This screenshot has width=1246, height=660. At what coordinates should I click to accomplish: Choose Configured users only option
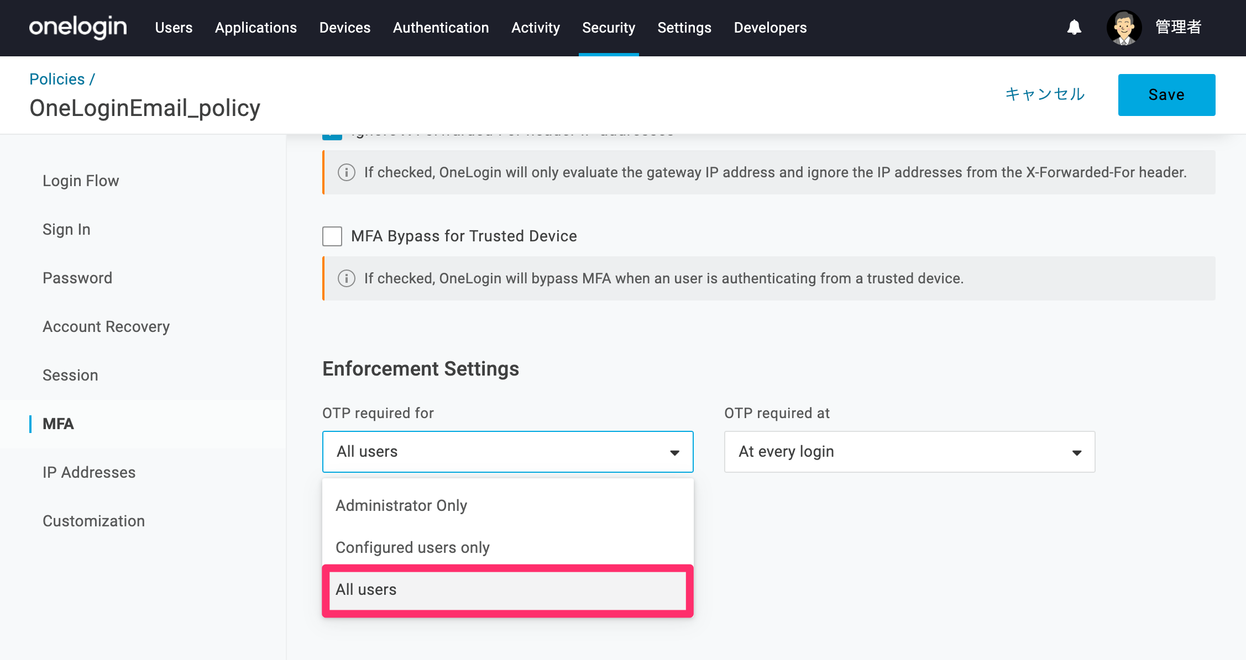(507, 547)
